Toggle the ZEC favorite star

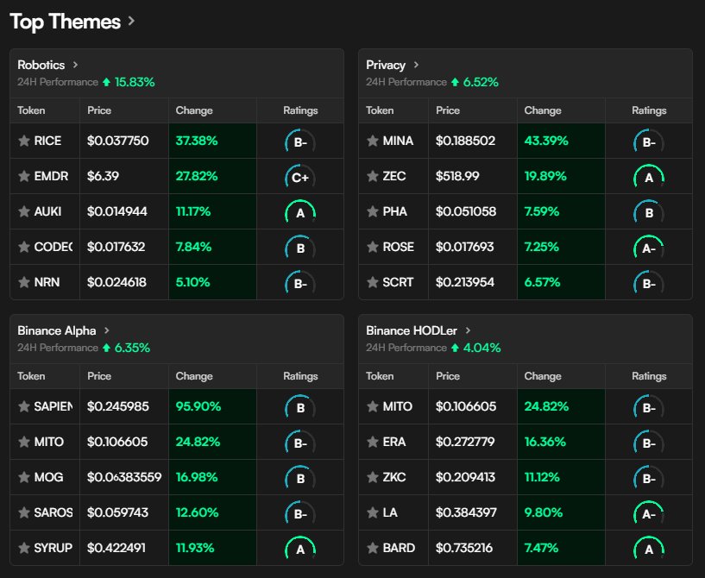tap(373, 176)
